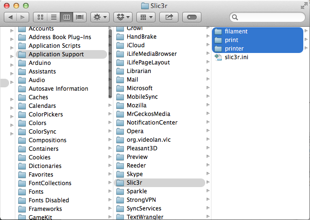The image size is (310, 220).
Task: Select the Microsoft folder
Action: (159, 88)
